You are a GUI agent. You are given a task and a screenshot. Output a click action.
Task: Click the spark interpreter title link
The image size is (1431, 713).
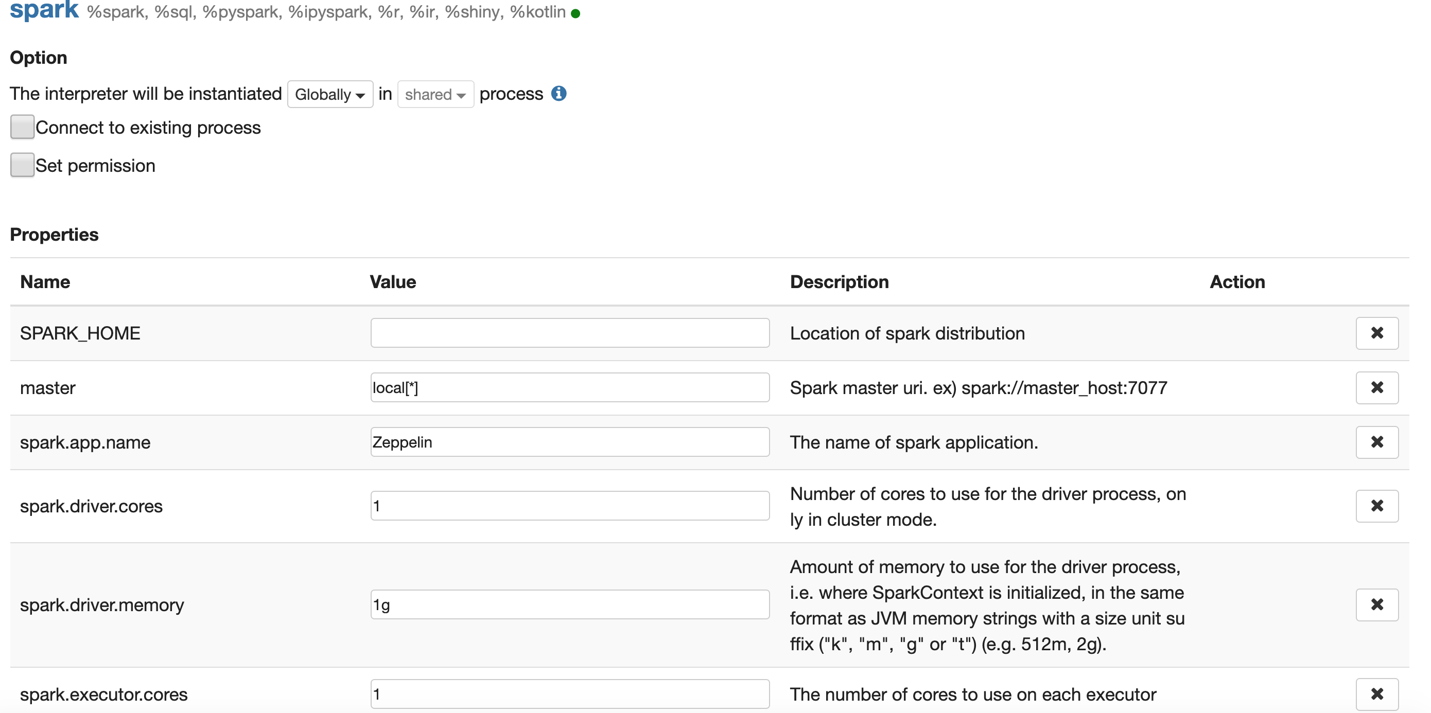coord(44,10)
